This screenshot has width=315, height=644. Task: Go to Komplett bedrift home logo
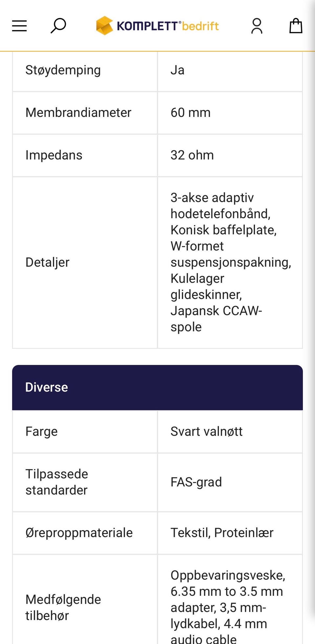point(157,26)
